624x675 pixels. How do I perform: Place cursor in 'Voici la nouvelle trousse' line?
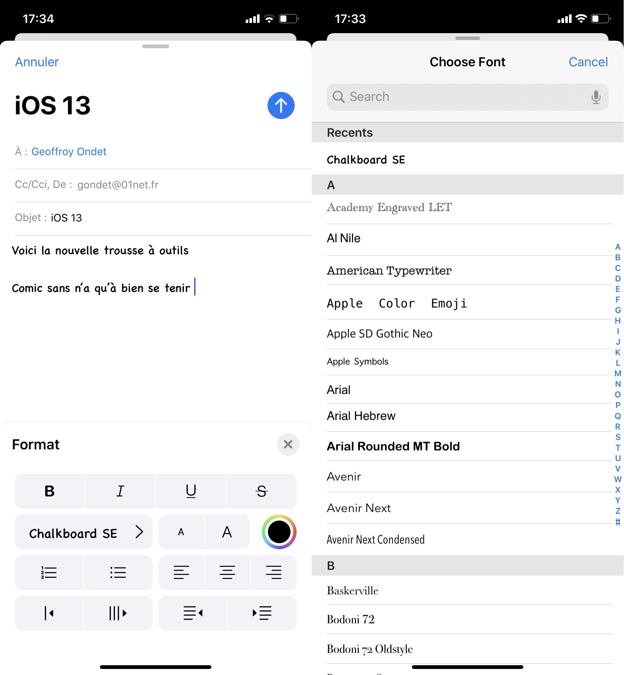pos(100,250)
